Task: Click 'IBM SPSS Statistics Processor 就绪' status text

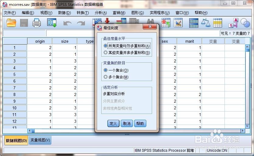Action: pyautogui.click(x=164, y=151)
